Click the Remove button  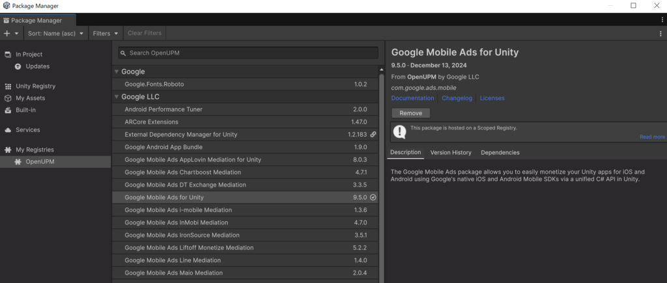(x=411, y=113)
